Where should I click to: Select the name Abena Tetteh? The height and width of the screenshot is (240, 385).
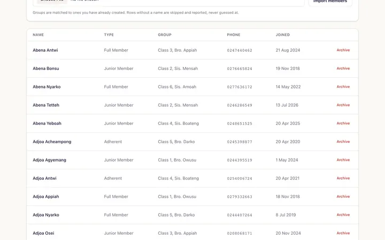point(46,105)
